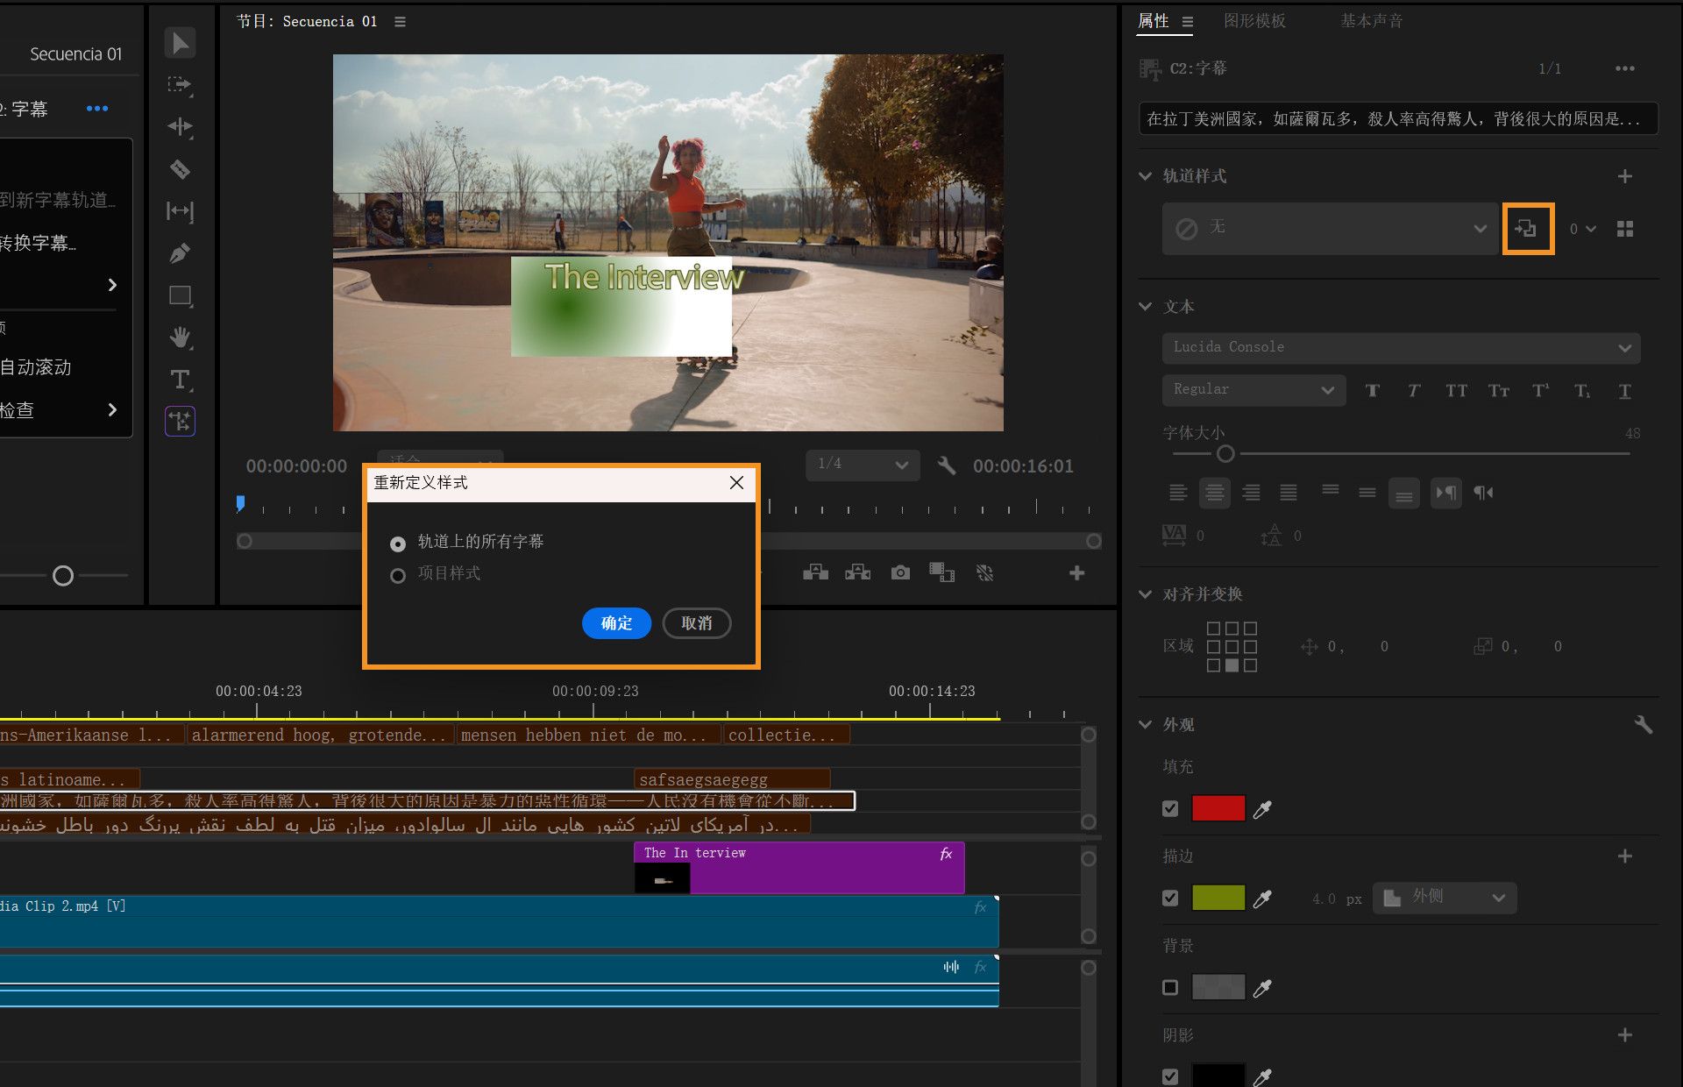Enable the background checkbox
Viewport: 1683px width, 1087px height.
[x=1170, y=988]
